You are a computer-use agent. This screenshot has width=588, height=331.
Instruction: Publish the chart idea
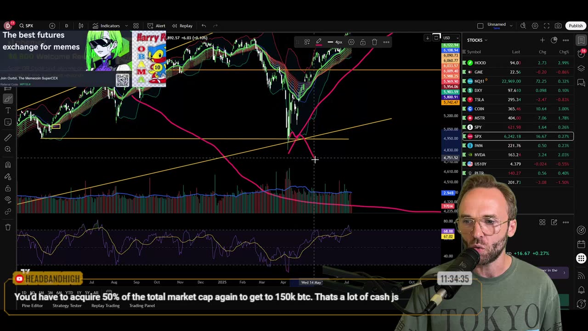(576, 26)
